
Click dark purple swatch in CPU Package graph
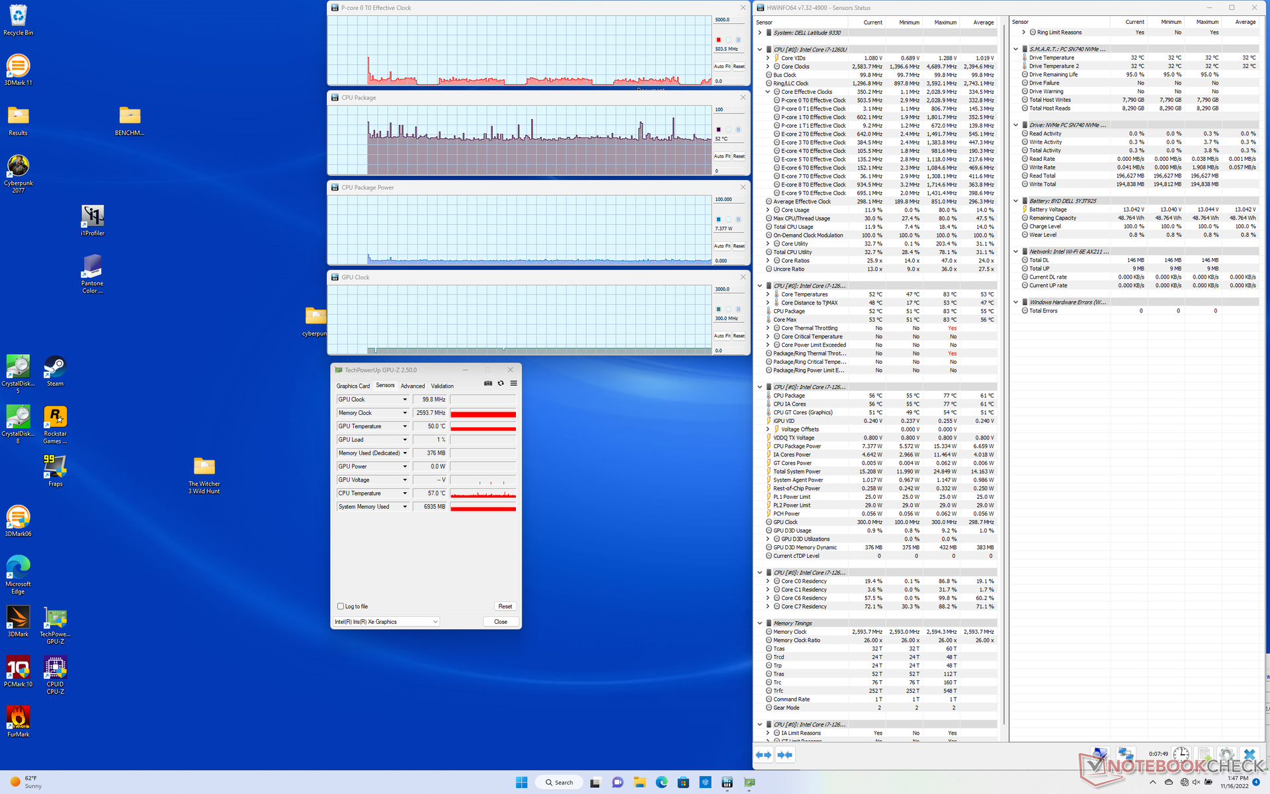(x=718, y=130)
